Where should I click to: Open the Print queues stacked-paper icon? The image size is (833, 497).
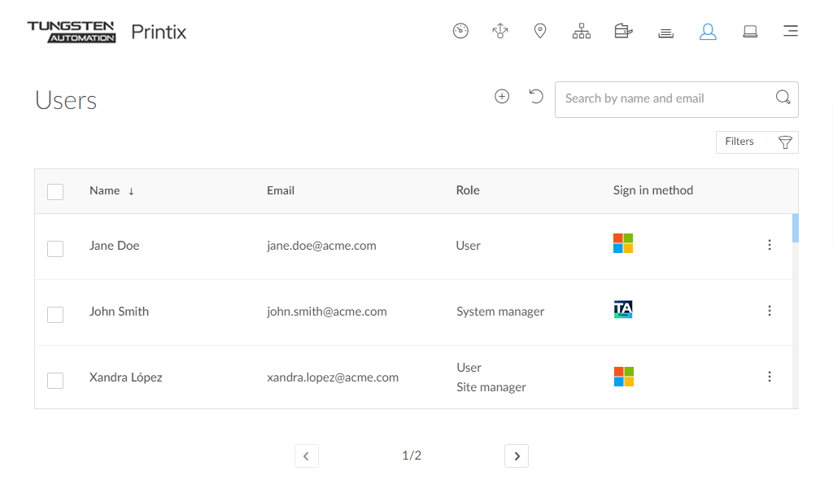coord(665,33)
